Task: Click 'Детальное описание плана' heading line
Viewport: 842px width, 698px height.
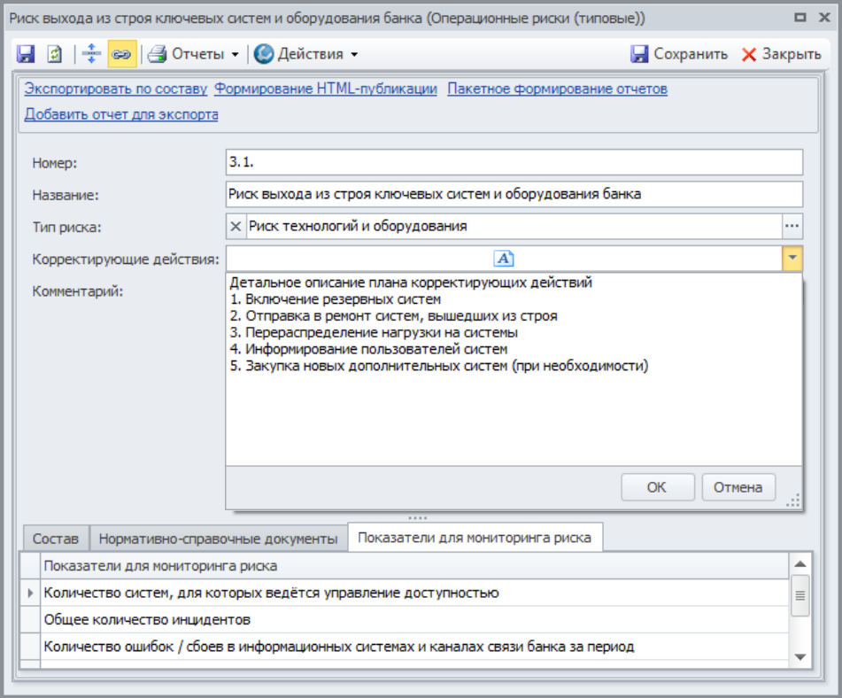Action: point(411,283)
